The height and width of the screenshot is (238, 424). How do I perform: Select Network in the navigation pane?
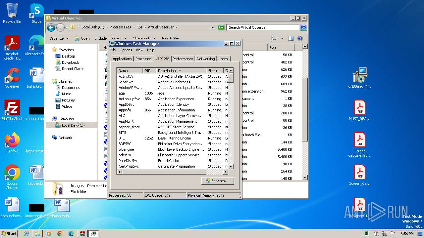tap(65, 138)
